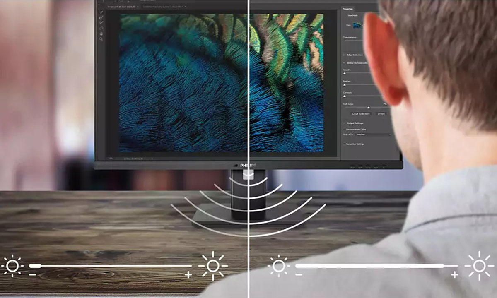Collapse the Output Settings section

click(344, 123)
